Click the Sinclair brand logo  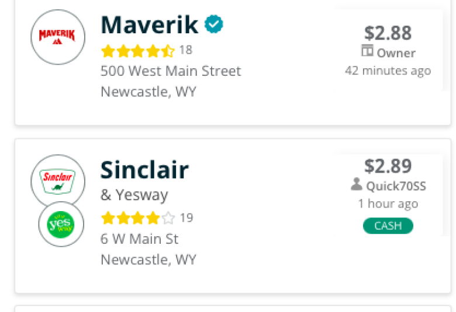[x=58, y=181]
